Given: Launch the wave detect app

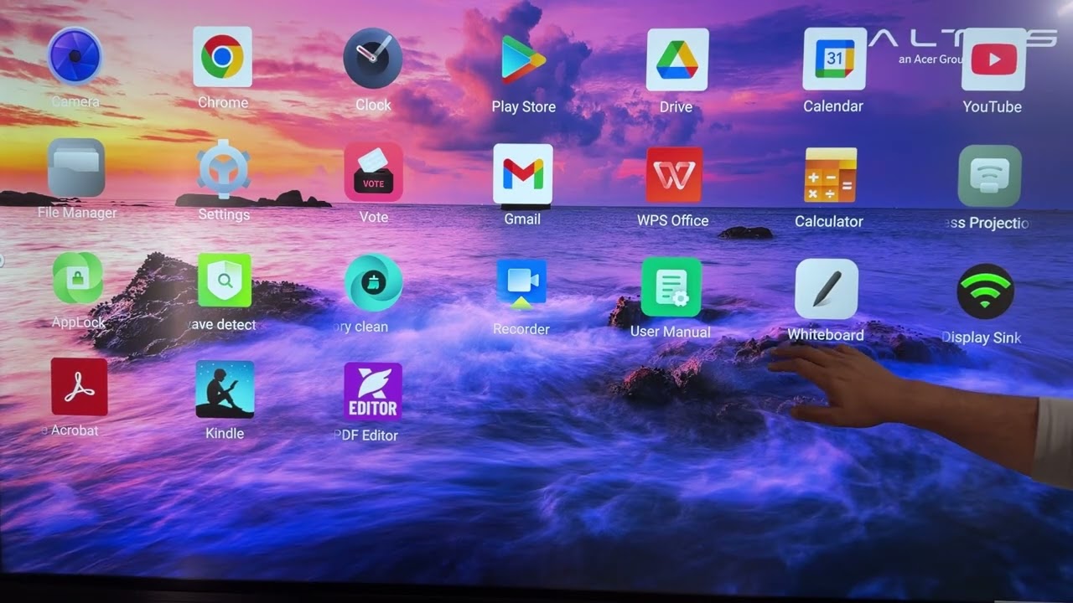Looking at the screenshot, I should 225,280.
